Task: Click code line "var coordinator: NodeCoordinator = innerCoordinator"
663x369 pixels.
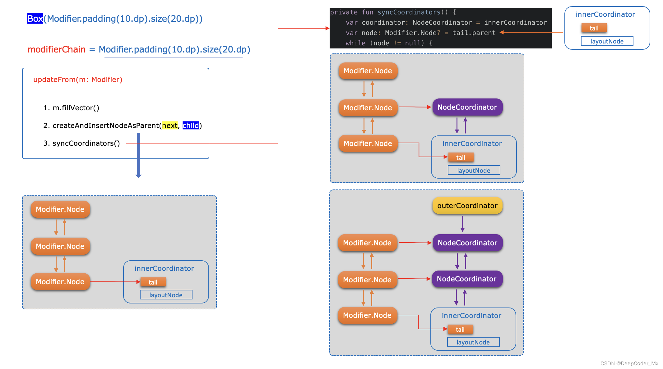Action: click(x=446, y=22)
